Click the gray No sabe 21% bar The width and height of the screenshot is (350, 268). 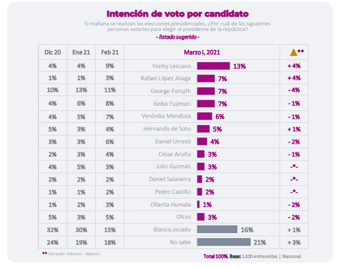point(224,242)
